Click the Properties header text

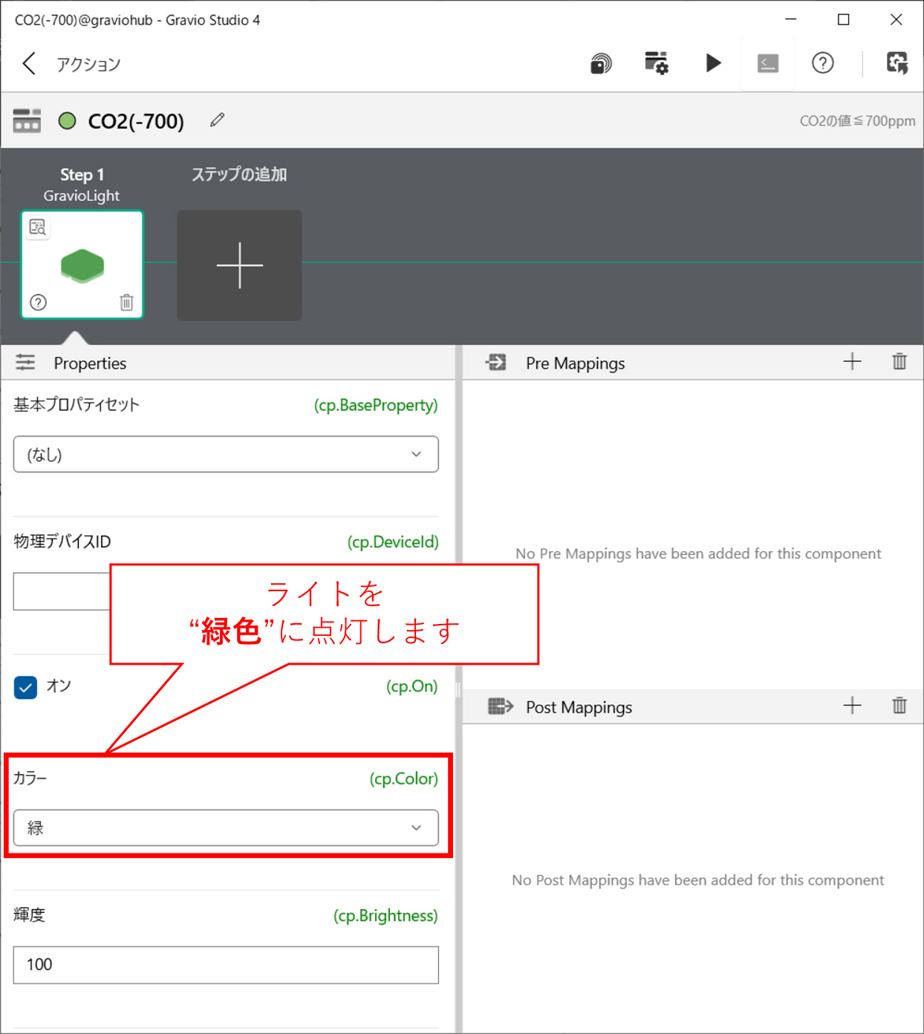click(90, 363)
